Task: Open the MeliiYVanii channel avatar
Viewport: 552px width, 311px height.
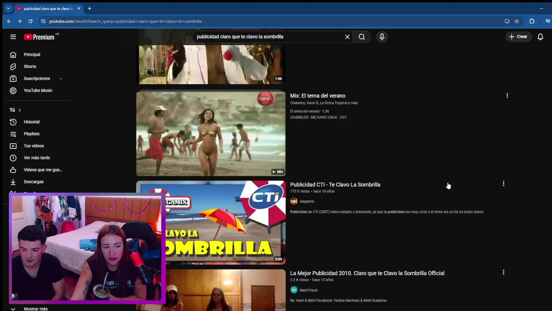Action: pos(294,290)
